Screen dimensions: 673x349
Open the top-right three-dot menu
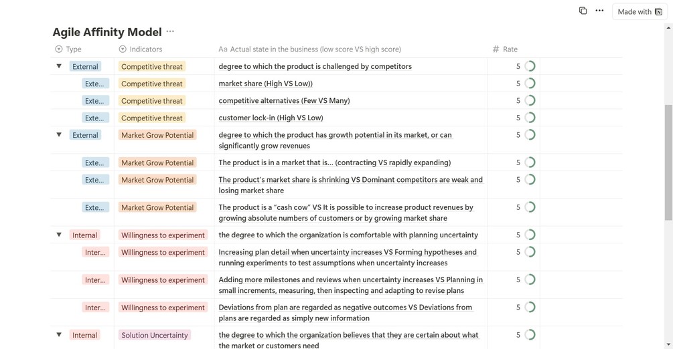coord(599,11)
